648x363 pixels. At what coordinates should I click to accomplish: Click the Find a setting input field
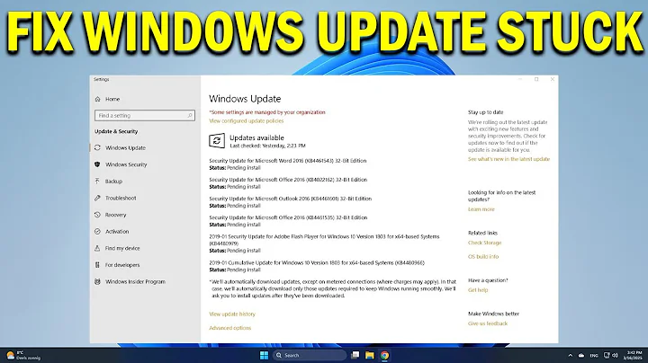coord(145,116)
